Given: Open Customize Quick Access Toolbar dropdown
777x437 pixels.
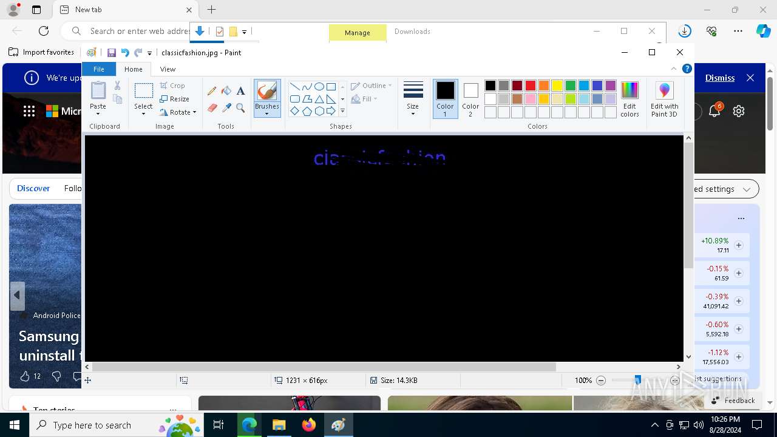Looking at the screenshot, I should click(149, 53).
